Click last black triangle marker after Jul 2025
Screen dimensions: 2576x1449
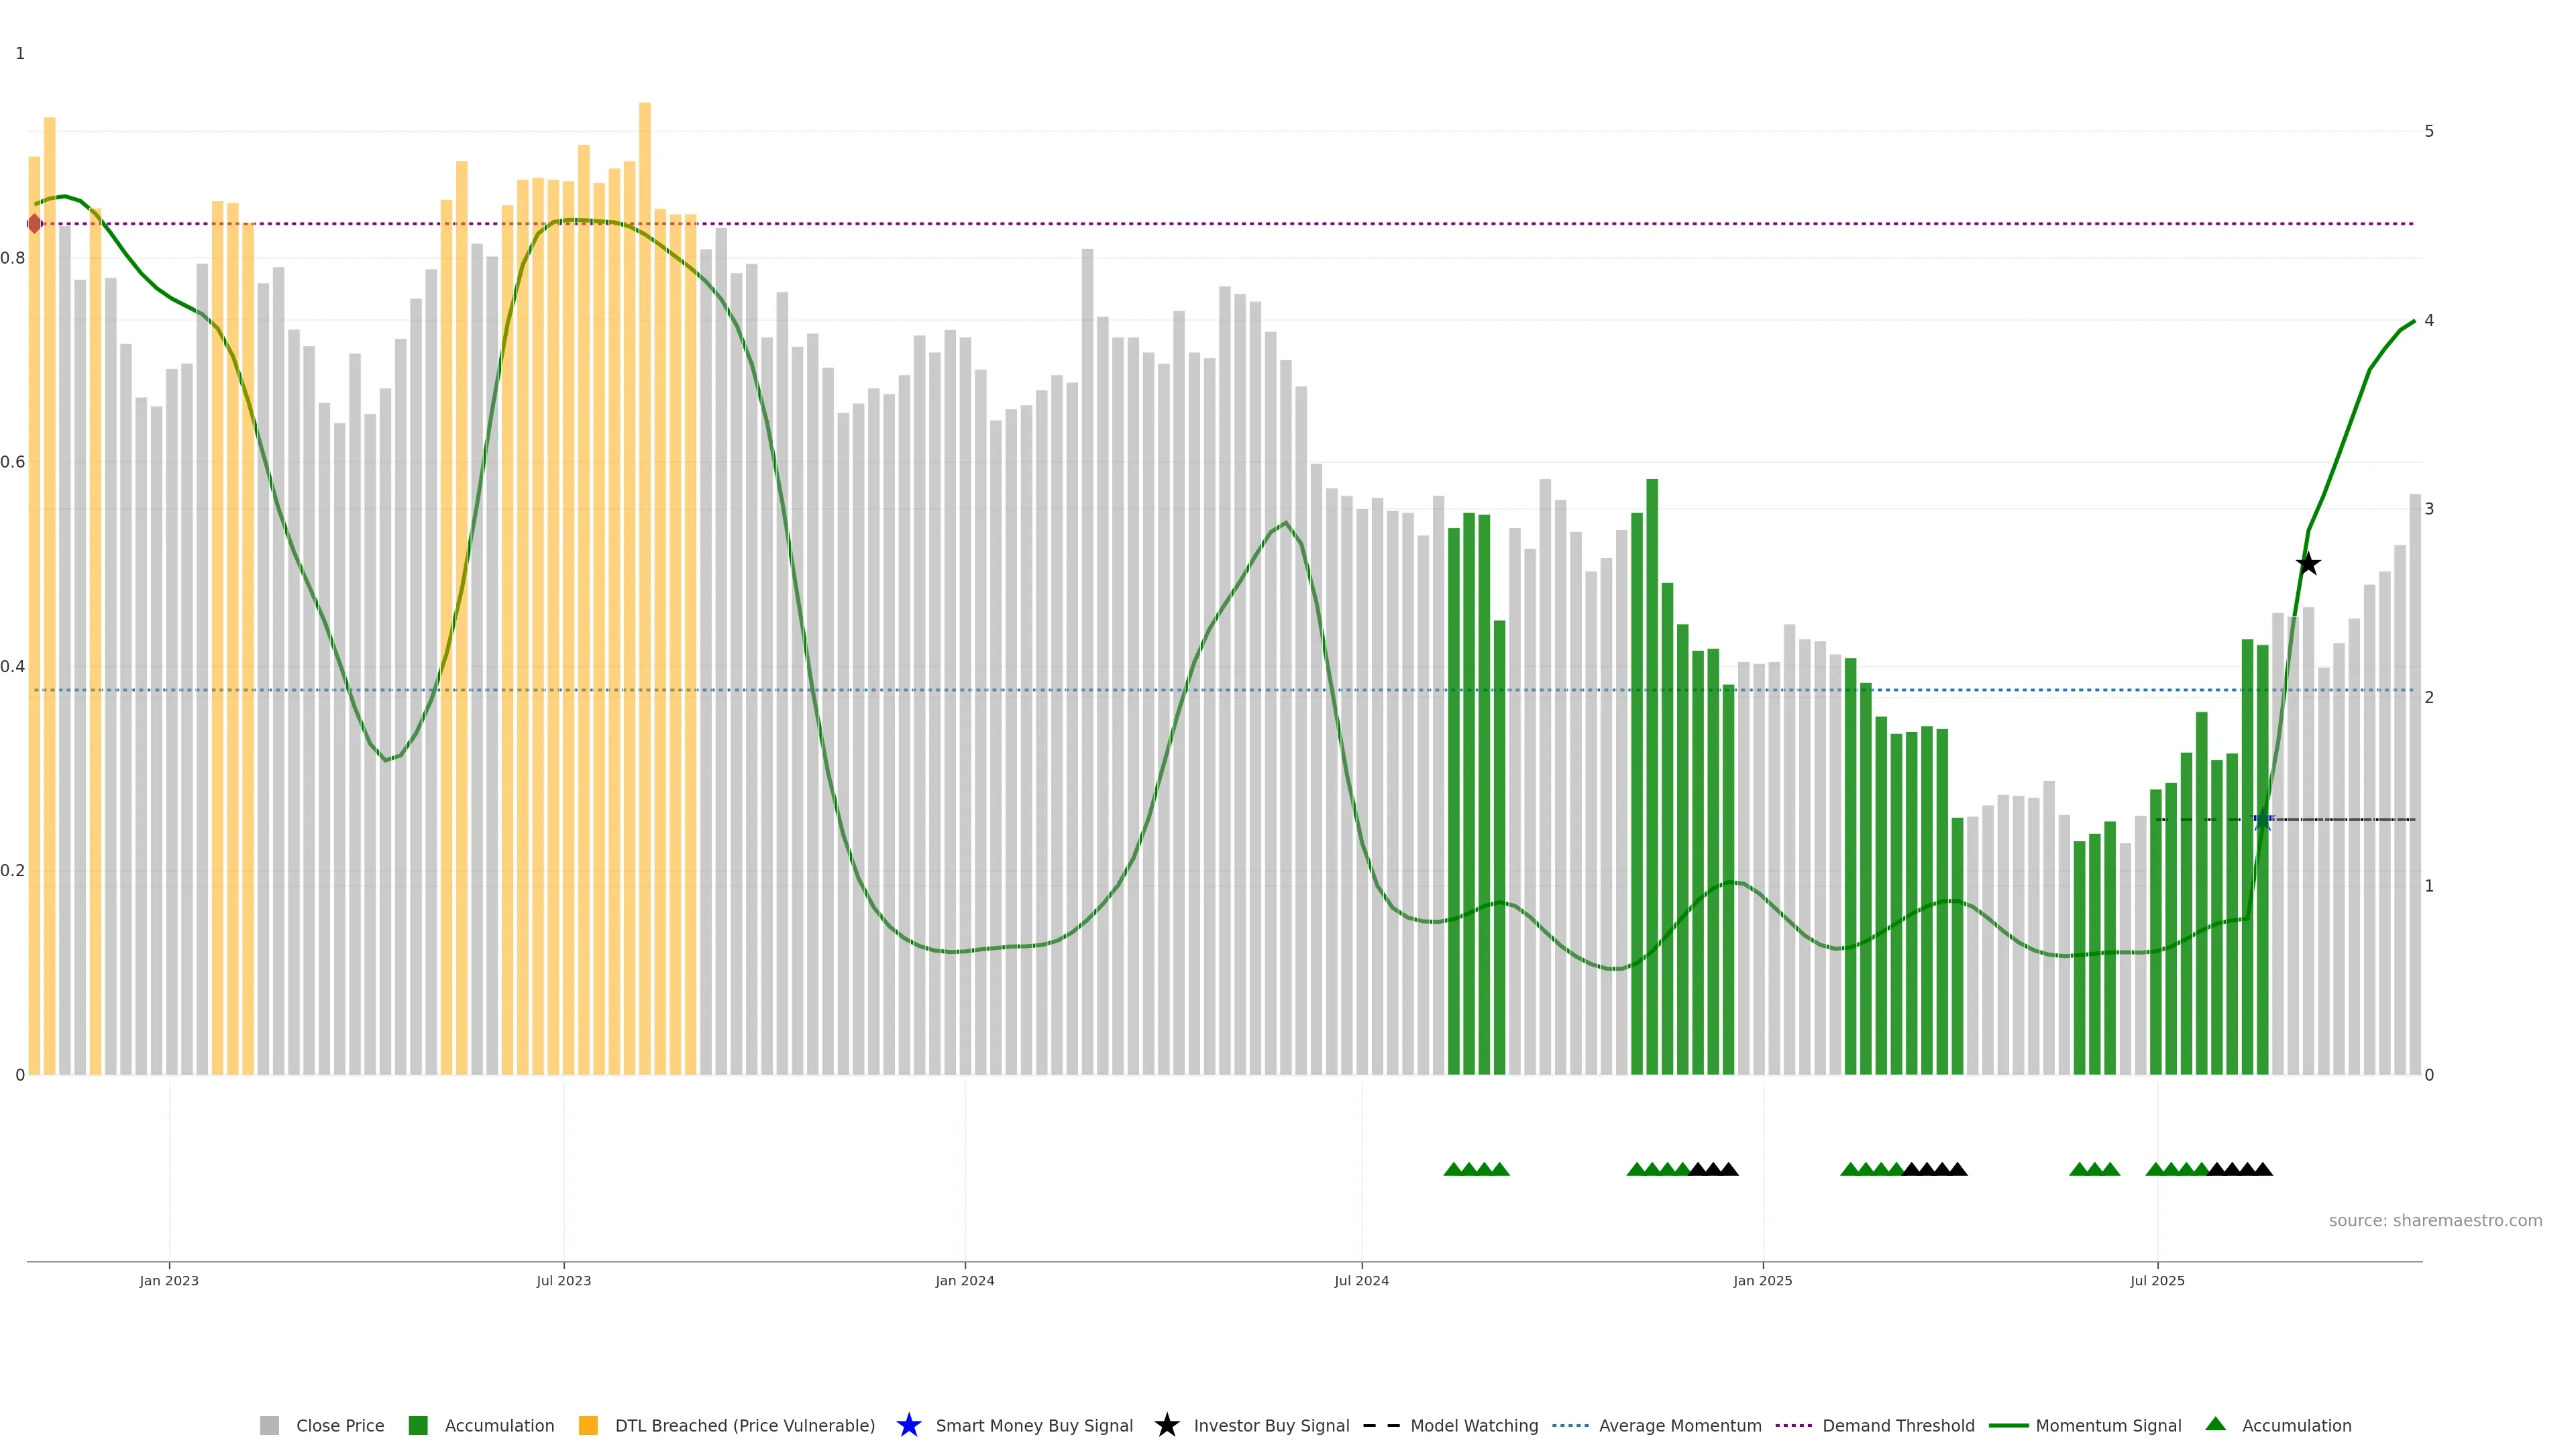pos(2263,1169)
